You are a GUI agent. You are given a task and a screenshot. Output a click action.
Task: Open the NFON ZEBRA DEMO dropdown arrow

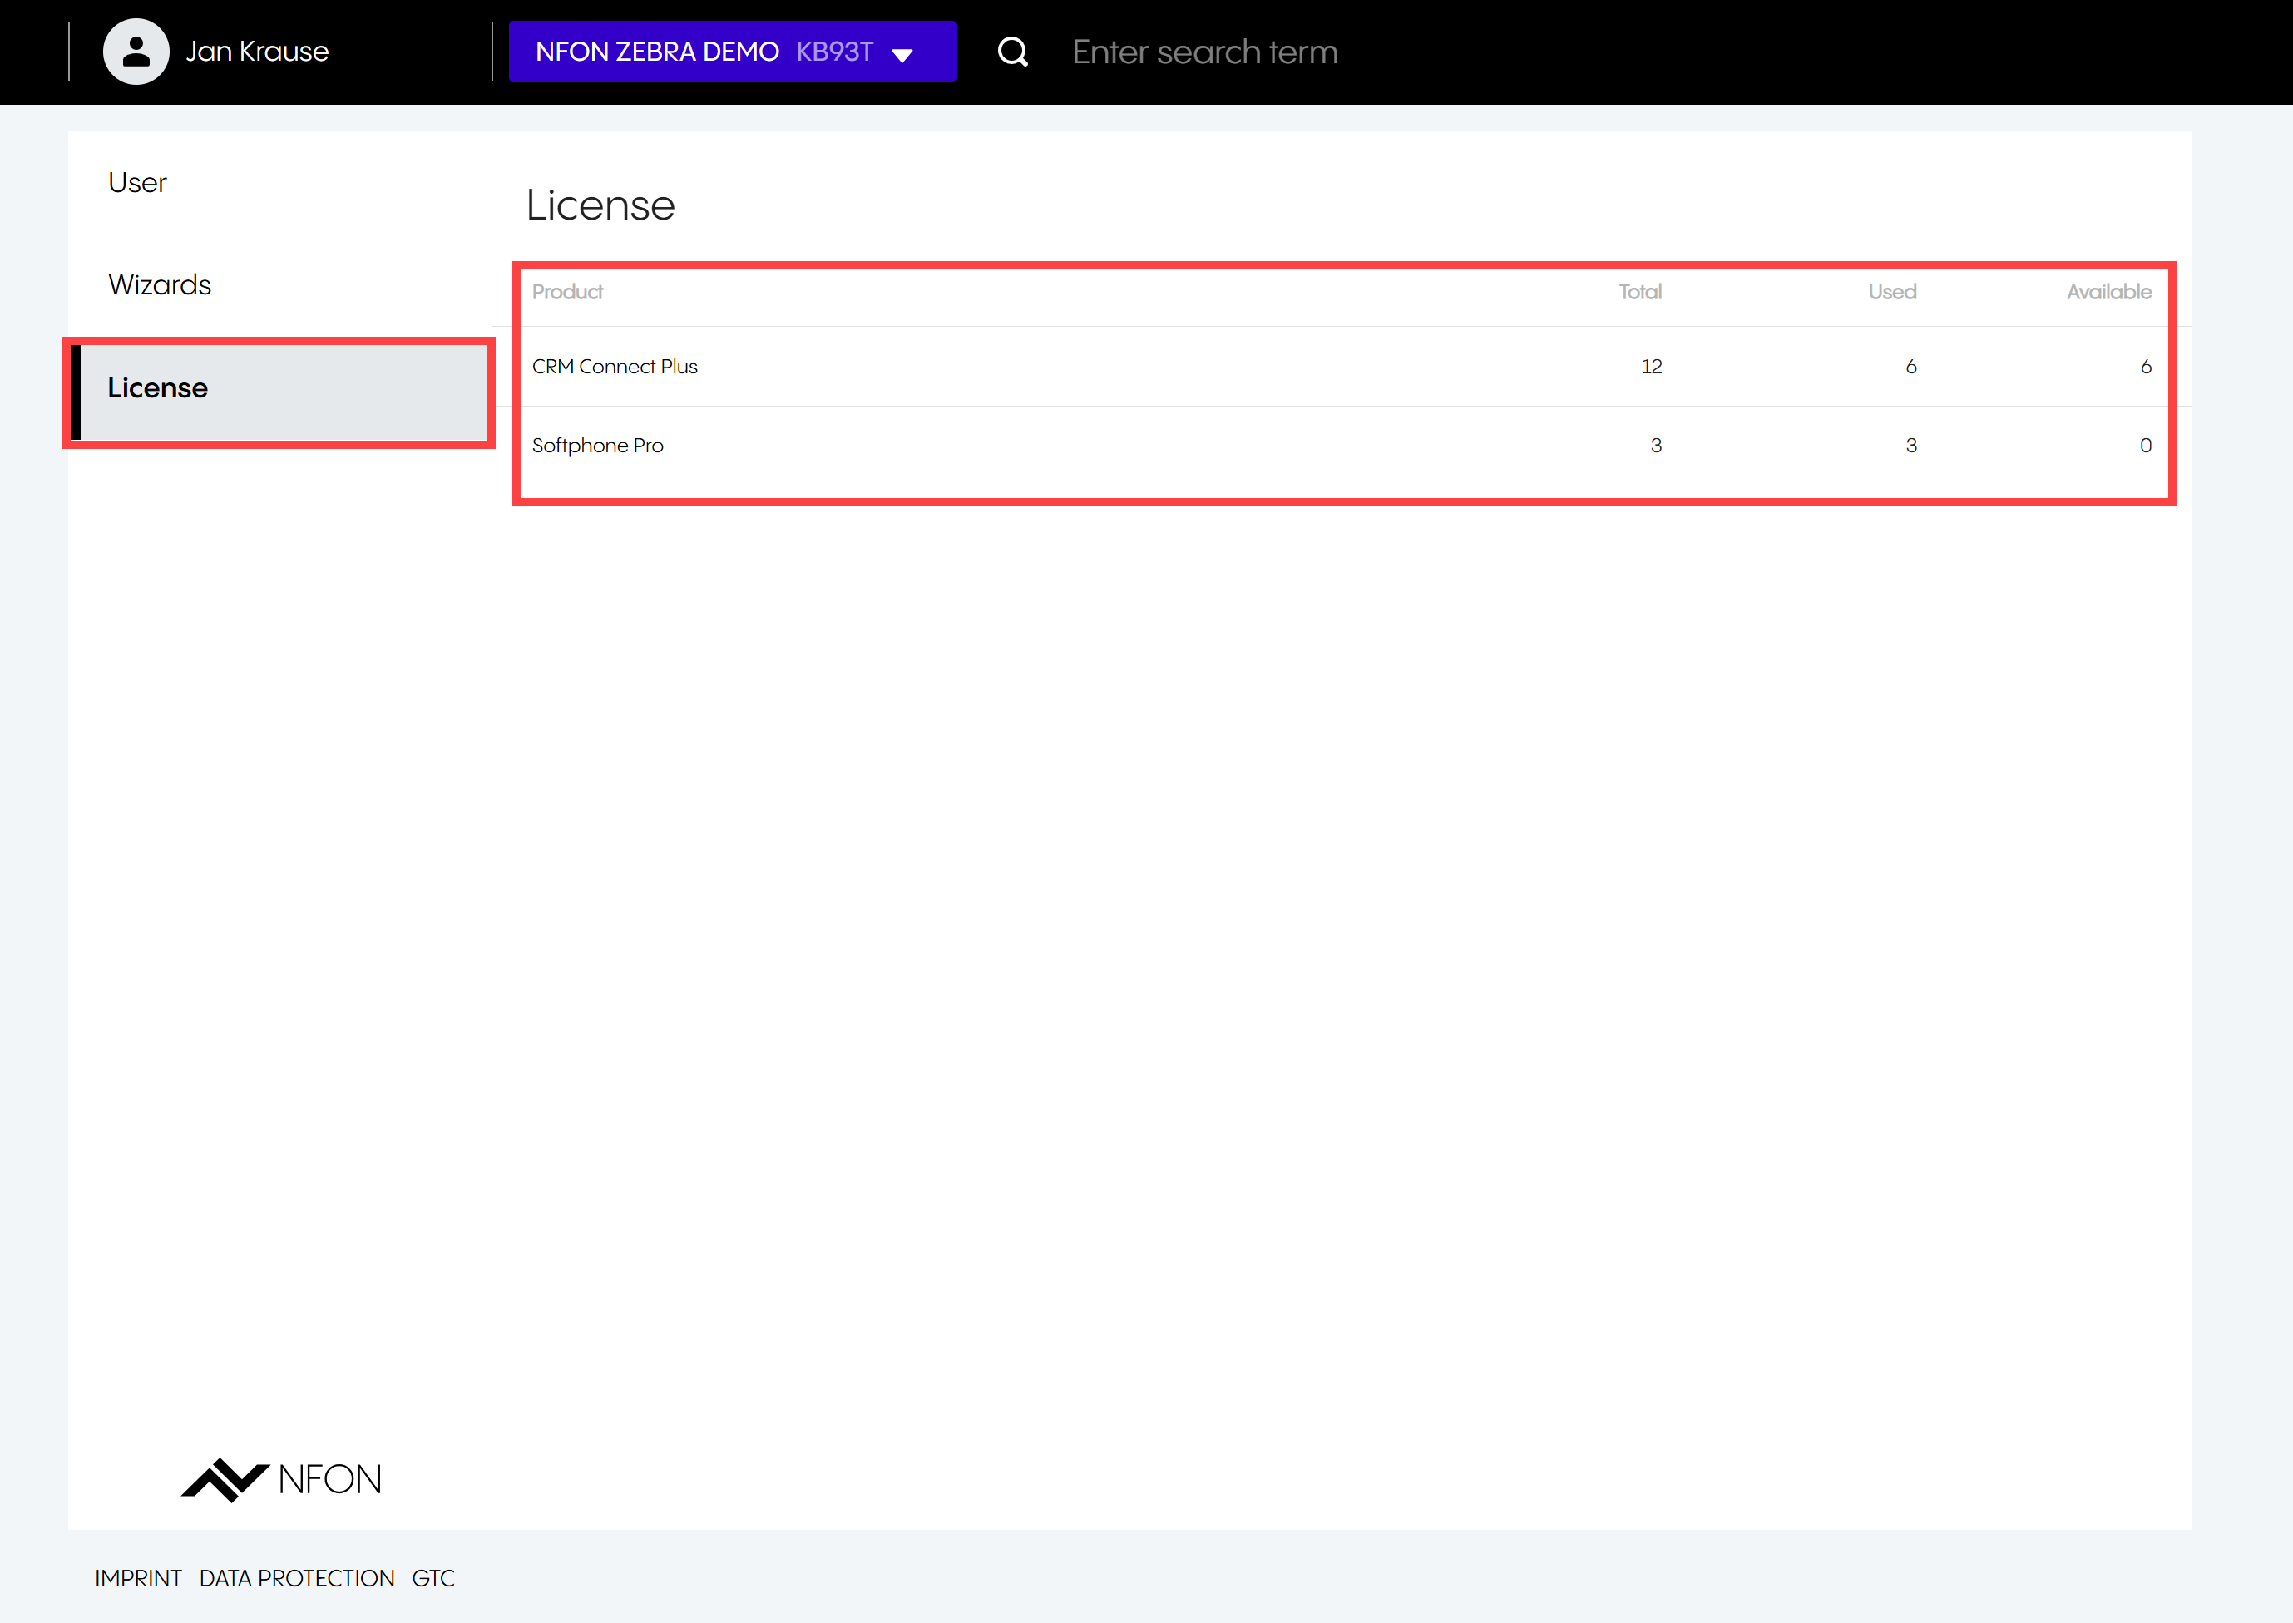(x=902, y=55)
